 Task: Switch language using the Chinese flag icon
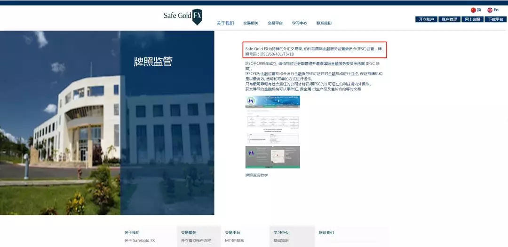[473, 10]
